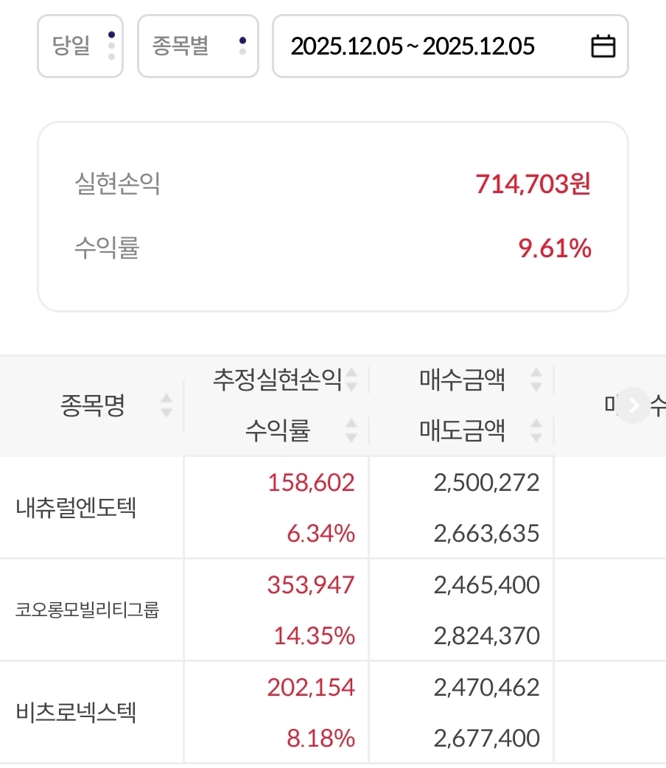Open the calendar date picker icon
Viewport: 666px width, 768px height.
point(603,46)
